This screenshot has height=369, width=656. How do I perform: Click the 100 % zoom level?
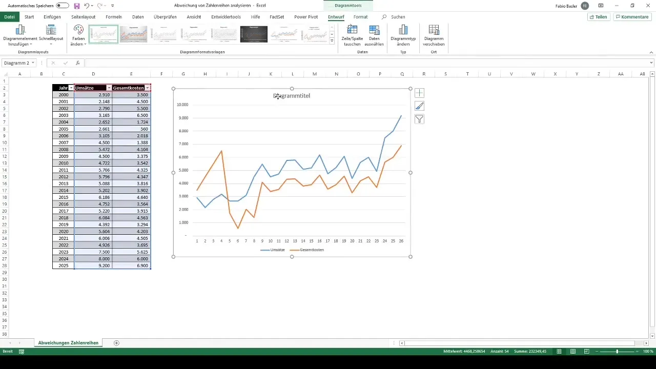pos(648,352)
